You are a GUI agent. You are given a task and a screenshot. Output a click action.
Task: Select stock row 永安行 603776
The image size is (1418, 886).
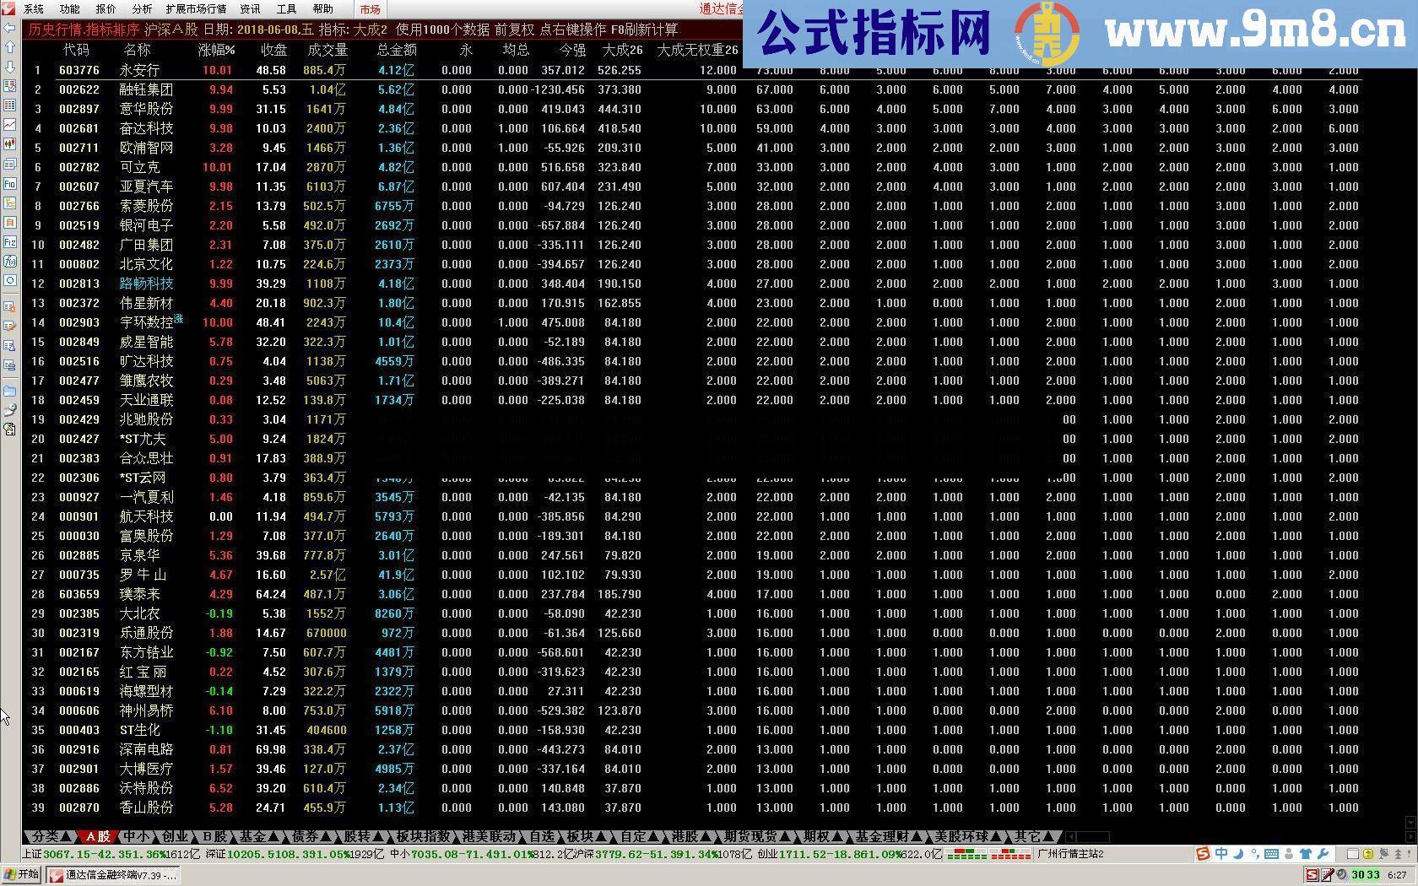(x=692, y=70)
